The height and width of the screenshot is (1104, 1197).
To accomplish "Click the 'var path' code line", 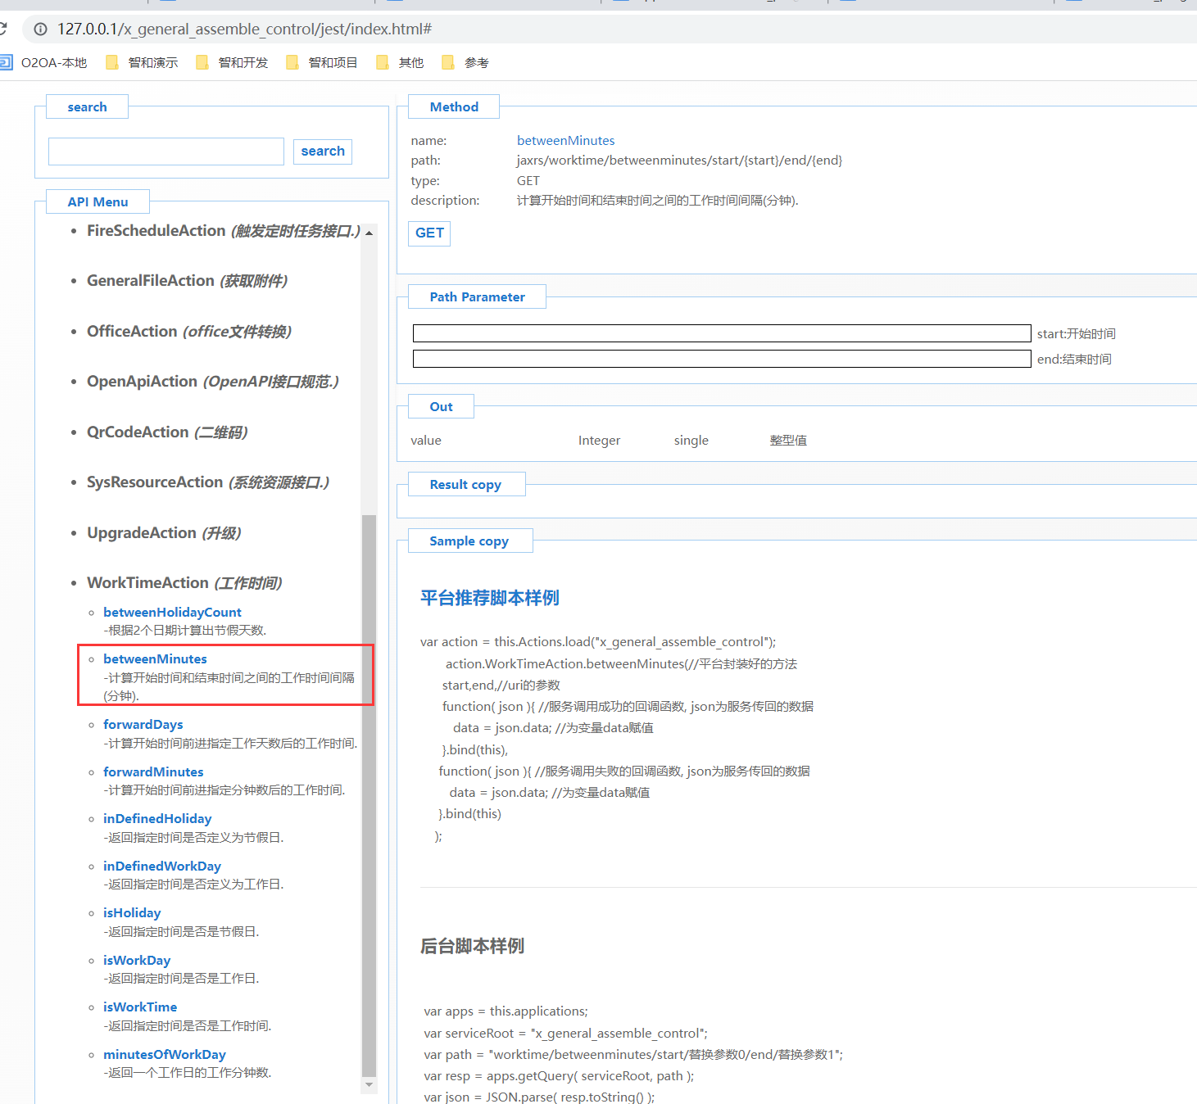I will (633, 1055).
